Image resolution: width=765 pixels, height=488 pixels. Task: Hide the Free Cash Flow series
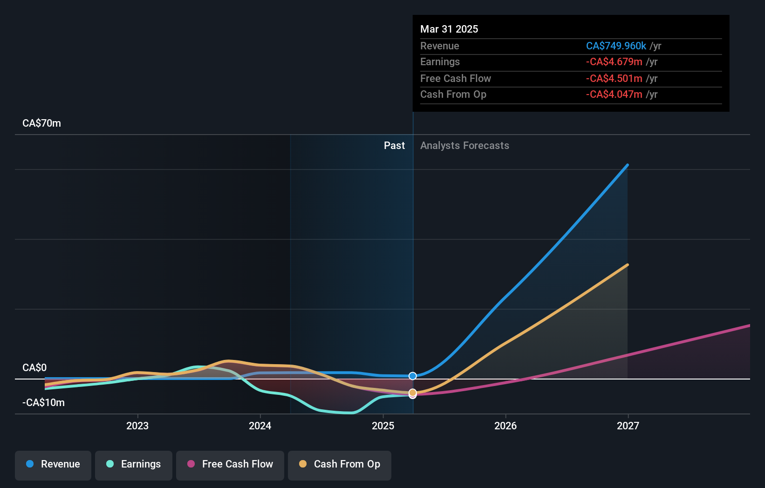tap(230, 464)
